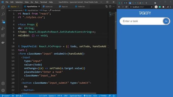Open notifications bell in status bar

click(114, 96)
